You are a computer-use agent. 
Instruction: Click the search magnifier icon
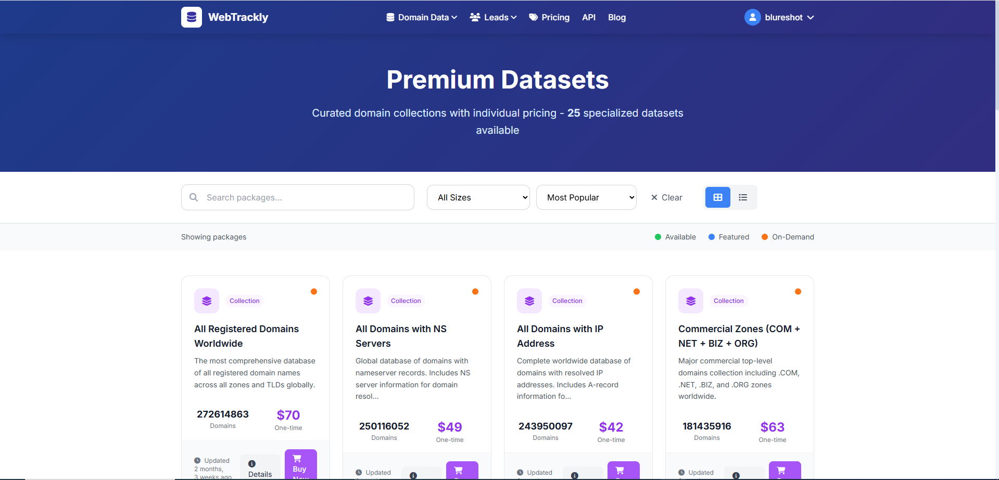[x=193, y=197]
